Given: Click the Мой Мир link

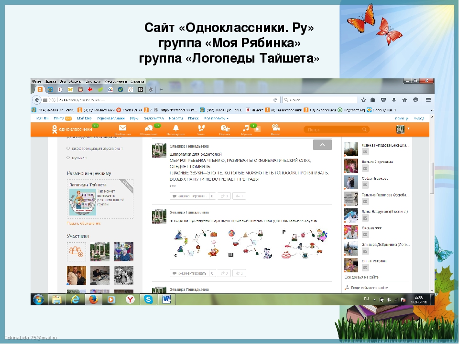Looking at the screenshot, I should [x=84, y=118].
